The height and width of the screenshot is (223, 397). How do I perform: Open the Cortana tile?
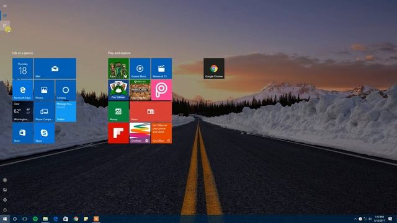(x=66, y=90)
